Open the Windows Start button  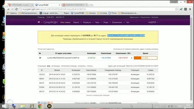click(x=4, y=106)
